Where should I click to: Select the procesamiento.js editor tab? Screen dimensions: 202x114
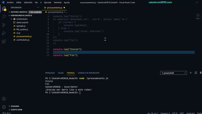pos(54,8)
